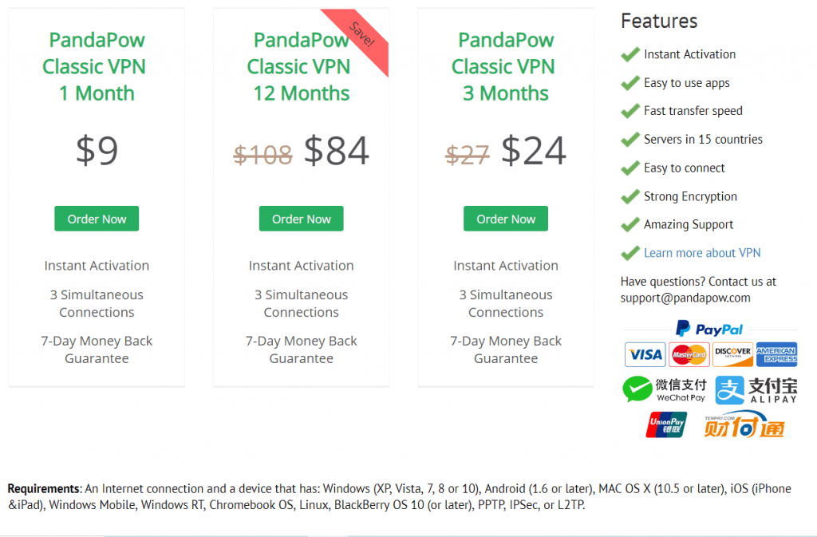This screenshot has width=817, height=537.
Task: Click the PayPal logo
Action: [x=709, y=330]
